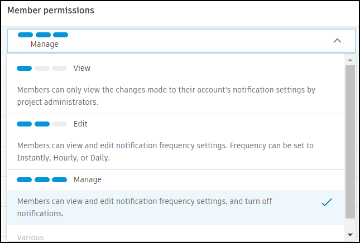Click the Edit description about frequency settings
The image size is (360, 243).
(x=165, y=152)
